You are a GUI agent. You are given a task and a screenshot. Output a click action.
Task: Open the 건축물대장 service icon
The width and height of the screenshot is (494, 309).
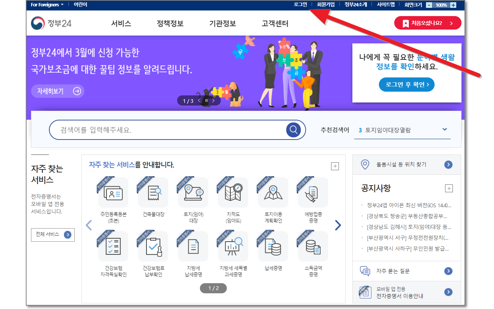(153, 193)
